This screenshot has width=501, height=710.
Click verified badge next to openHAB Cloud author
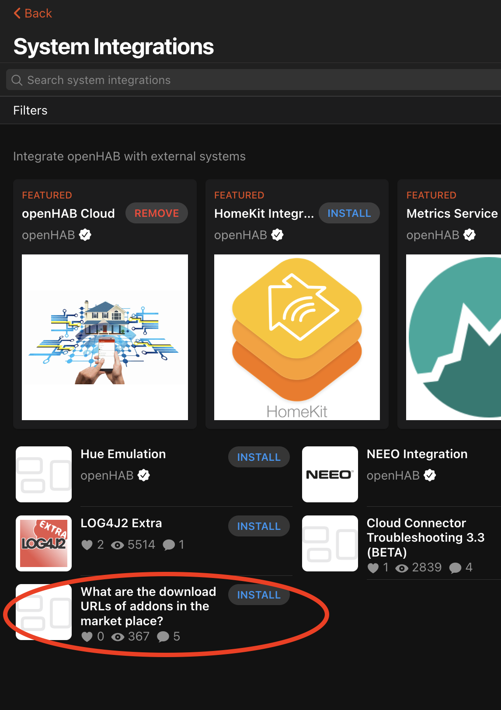85,235
